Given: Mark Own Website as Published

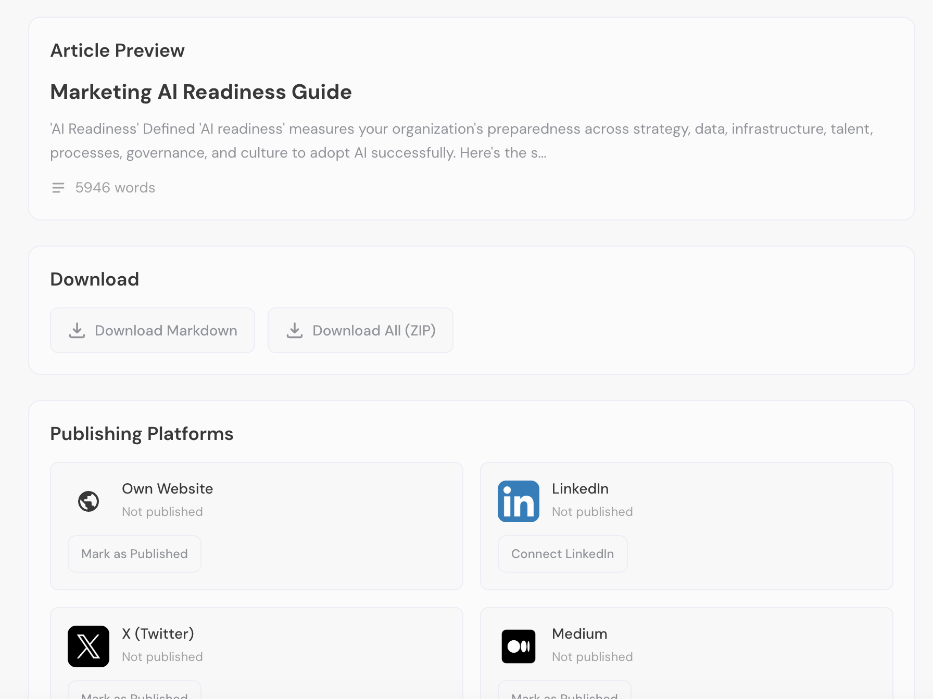Looking at the screenshot, I should (134, 553).
